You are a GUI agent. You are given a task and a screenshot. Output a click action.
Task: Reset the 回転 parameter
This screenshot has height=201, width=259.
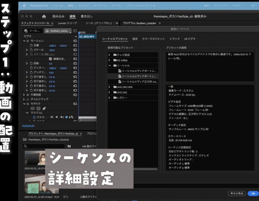pyautogui.click(x=75, y=63)
